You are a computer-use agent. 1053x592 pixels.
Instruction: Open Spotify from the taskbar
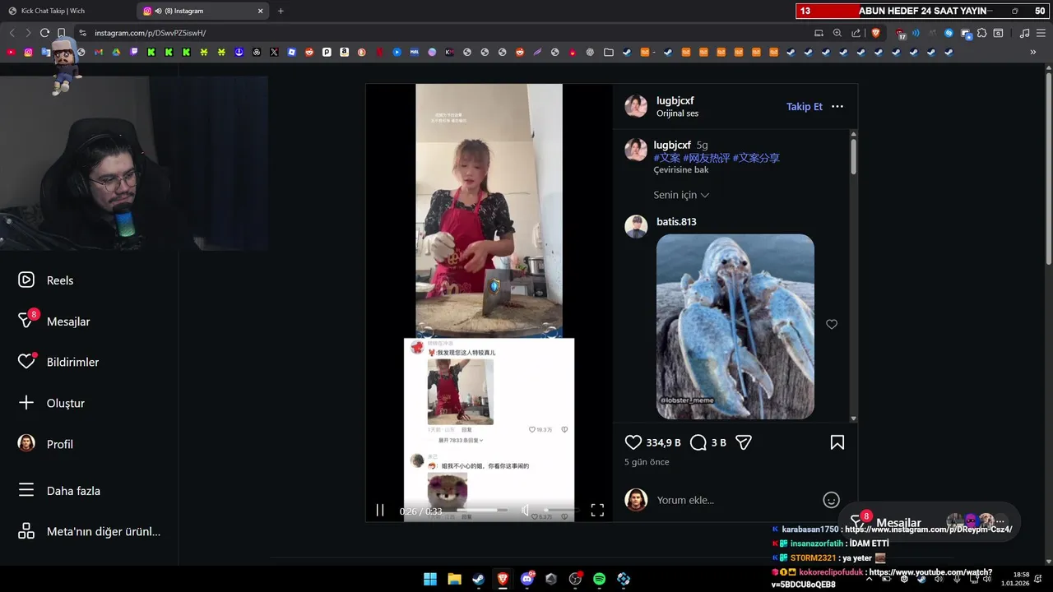coord(600,579)
